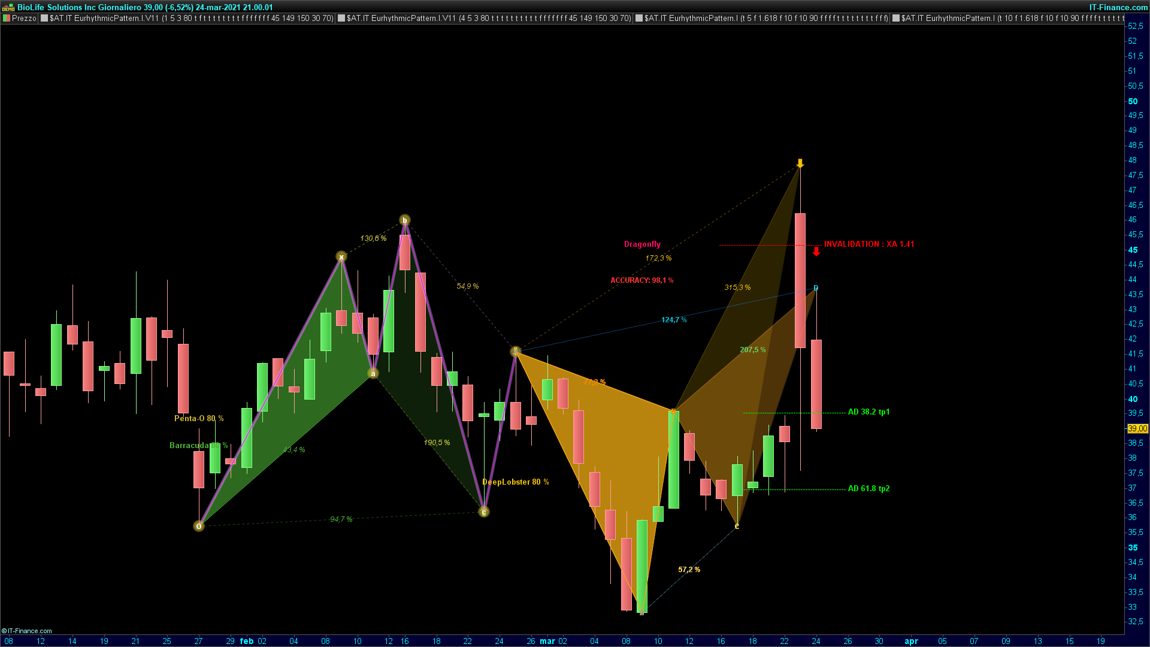
Task: Select the pattern point 'a' circle marker
Action: [x=373, y=374]
